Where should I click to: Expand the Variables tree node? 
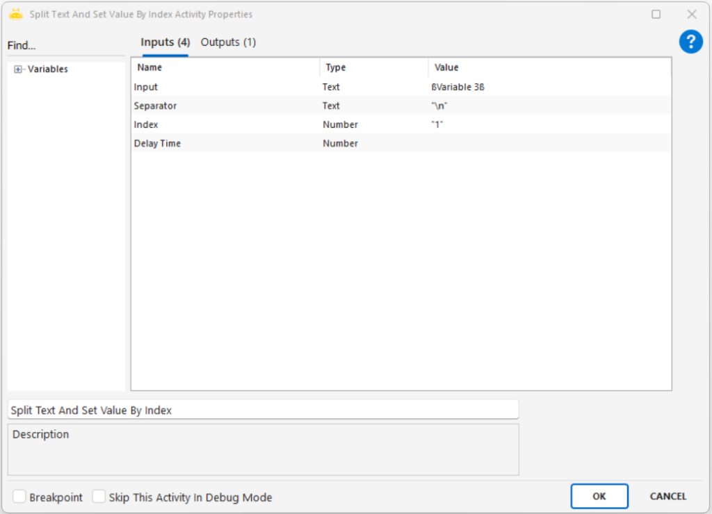point(18,69)
